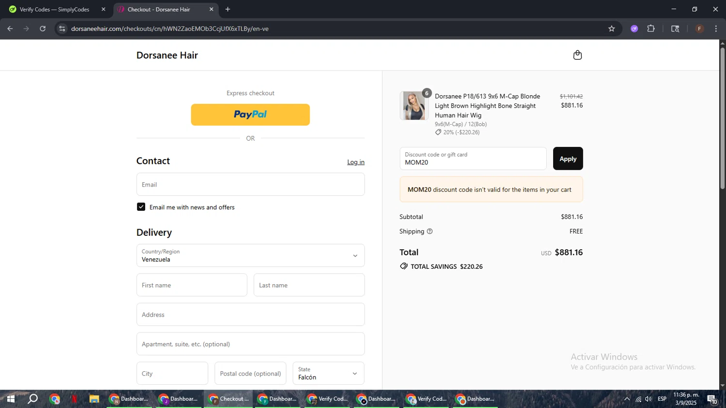Click the discount code field containing MOM20
726x408 pixels.
pyautogui.click(x=473, y=159)
